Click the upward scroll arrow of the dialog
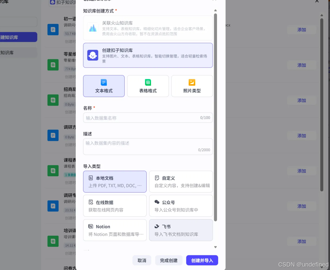This screenshot has height=270, width=330. coord(215,10)
